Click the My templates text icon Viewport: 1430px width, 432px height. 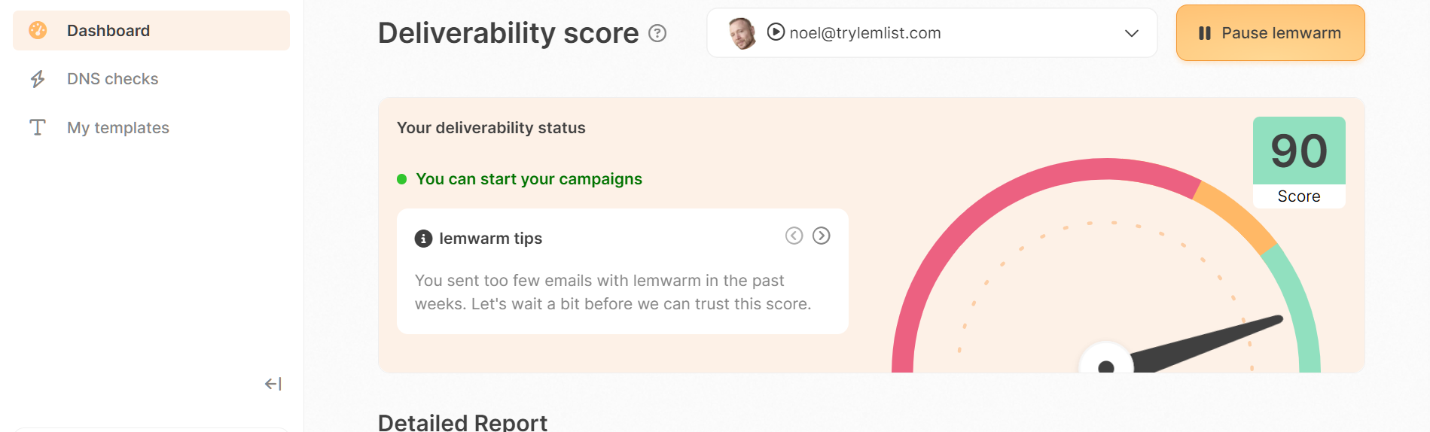pos(38,127)
